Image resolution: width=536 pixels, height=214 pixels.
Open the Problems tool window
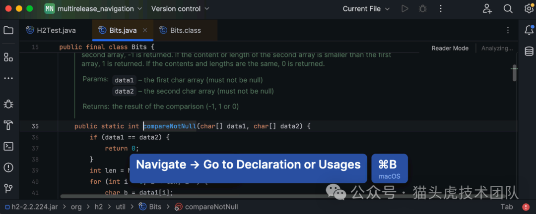click(x=8, y=167)
